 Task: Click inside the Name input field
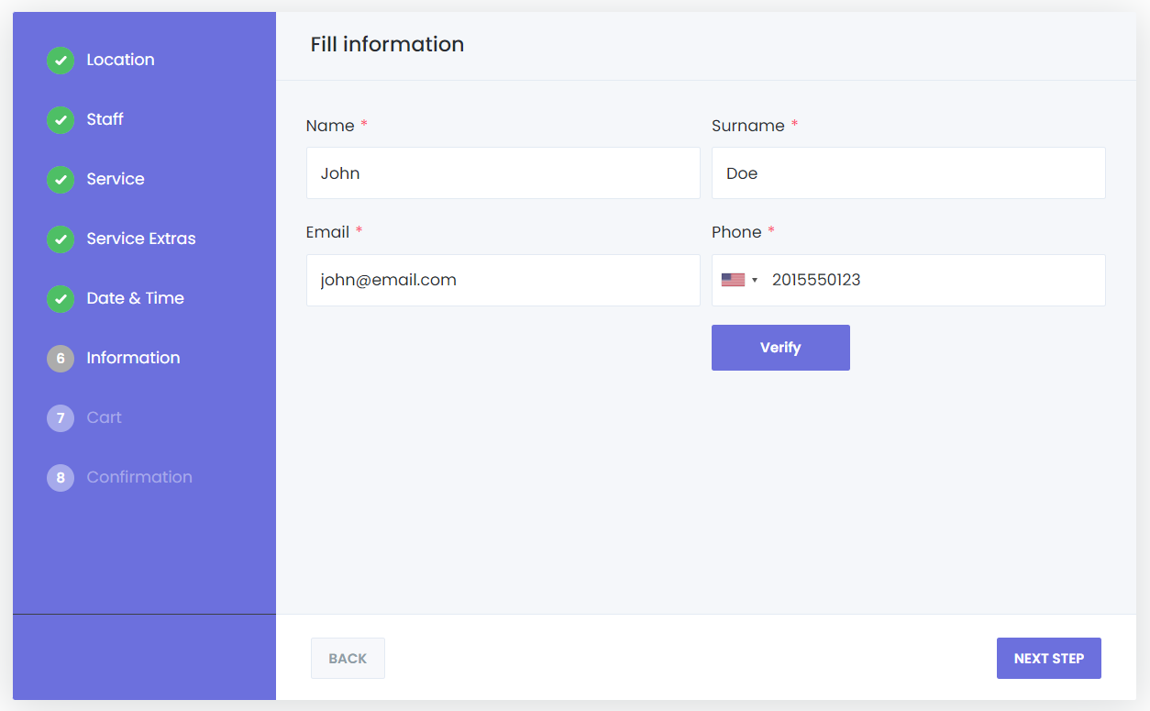coord(503,172)
